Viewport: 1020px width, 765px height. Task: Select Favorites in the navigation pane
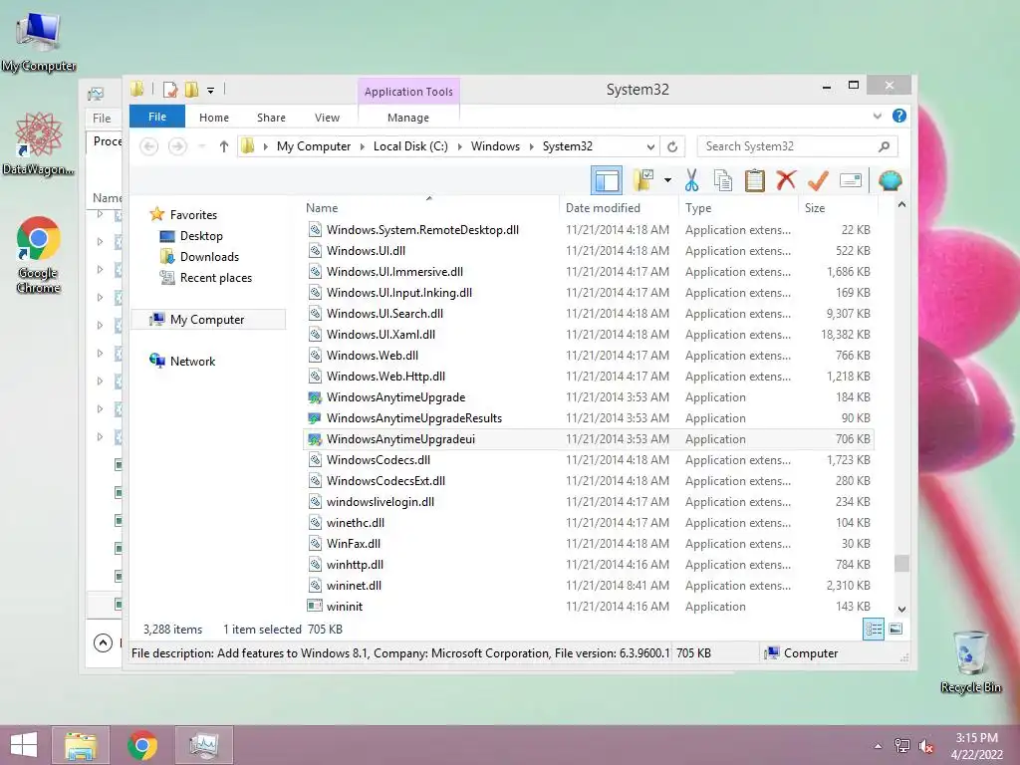[x=193, y=215]
